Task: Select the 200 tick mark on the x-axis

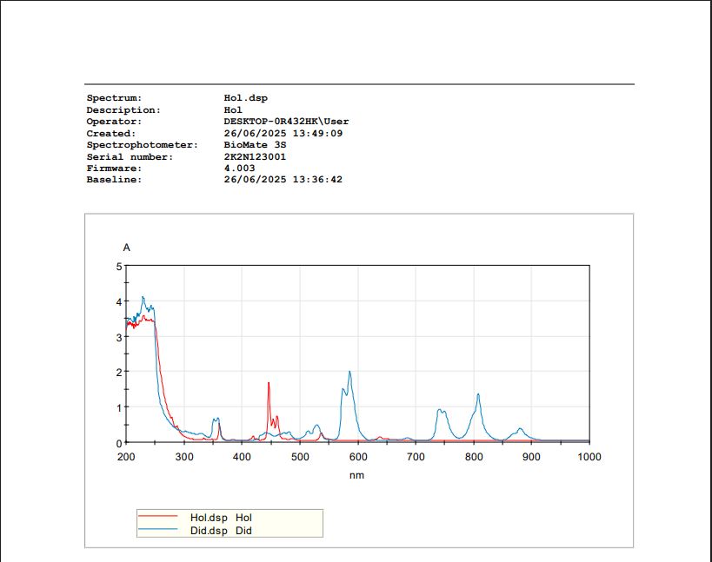Action: (125, 455)
